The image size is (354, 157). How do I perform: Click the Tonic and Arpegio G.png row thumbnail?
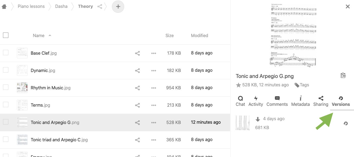[x=22, y=122]
